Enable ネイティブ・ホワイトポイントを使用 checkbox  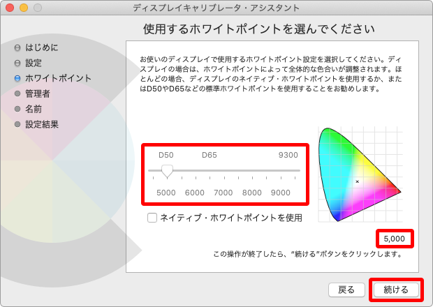click(x=152, y=218)
